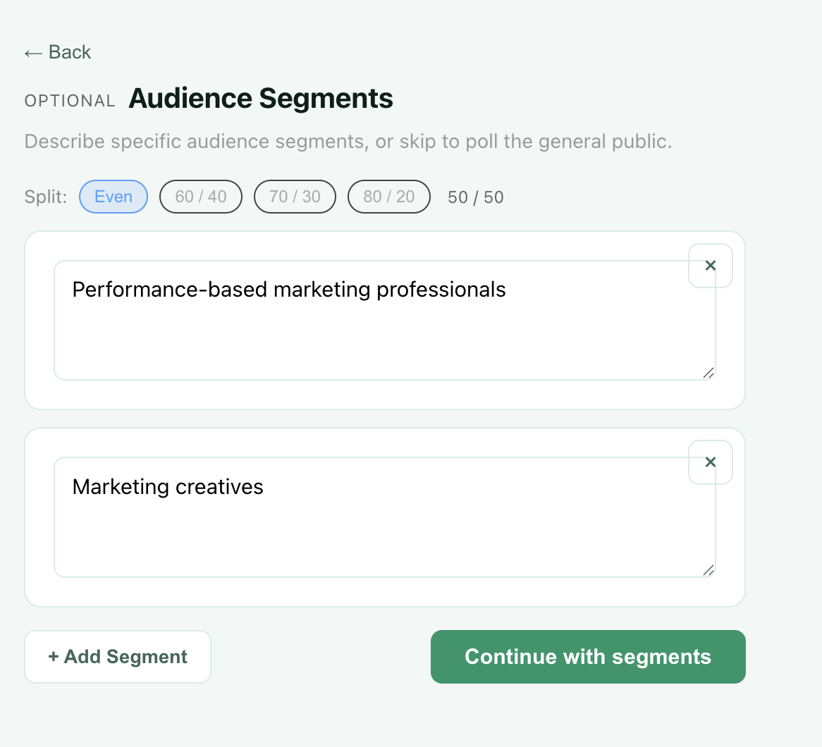Set split to 80 / 20

click(x=388, y=197)
